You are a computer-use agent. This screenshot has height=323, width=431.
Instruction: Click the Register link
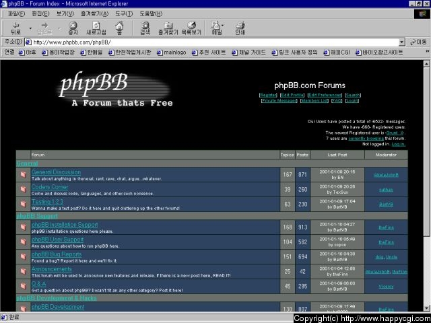point(268,95)
